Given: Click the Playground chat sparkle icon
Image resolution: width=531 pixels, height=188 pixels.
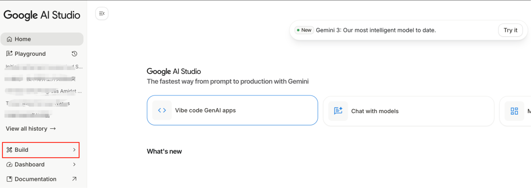Looking at the screenshot, I should pyautogui.click(x=9, y=54).
